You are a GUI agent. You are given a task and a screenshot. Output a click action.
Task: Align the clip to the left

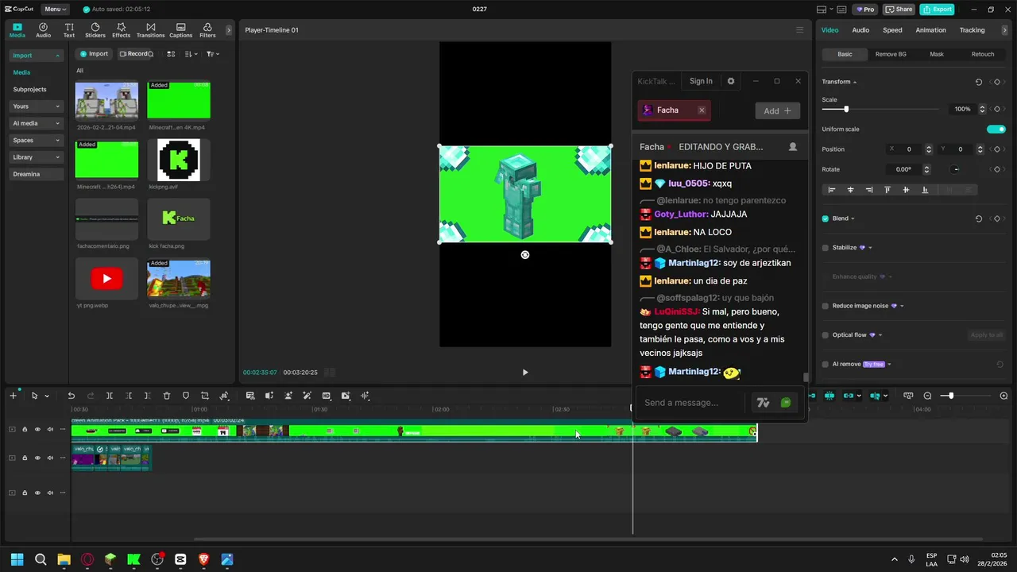point(832,190)
